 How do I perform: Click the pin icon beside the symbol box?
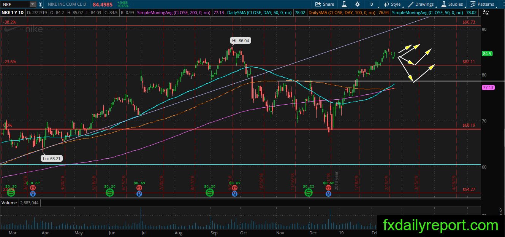(x=40, y=4)
